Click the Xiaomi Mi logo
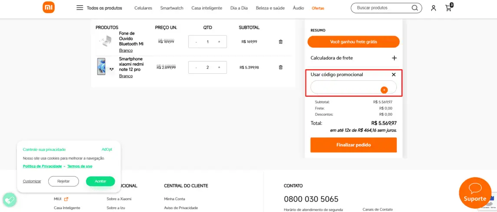Screen dimensions: 497x212 pyautogui.click(x=49, y=7)
